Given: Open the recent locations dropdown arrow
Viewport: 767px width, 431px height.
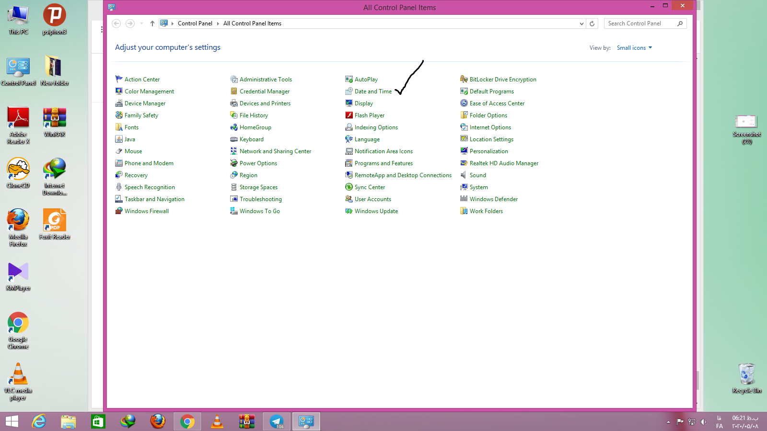Looking at the screenshot, I should [x=141, y=23].
